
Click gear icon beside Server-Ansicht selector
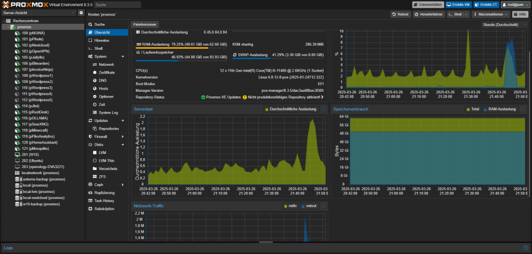(81, 12)
